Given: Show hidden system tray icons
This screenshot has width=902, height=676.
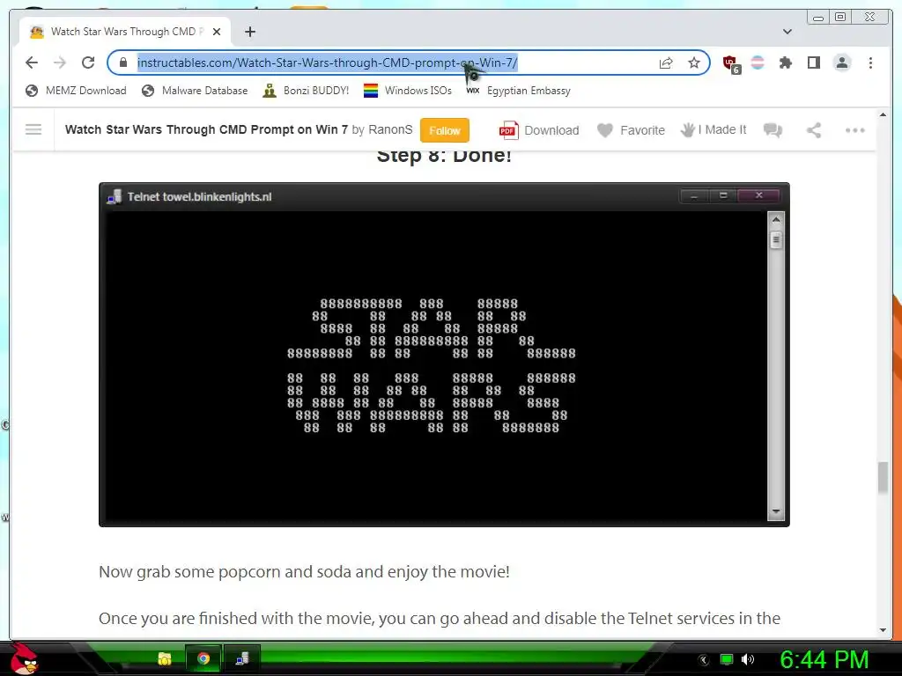Looking at the screenshot, I should [x=703, y=660].
